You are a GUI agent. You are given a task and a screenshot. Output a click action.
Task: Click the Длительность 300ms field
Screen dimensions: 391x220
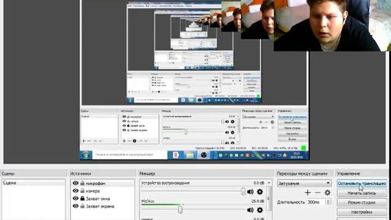[x=316, y=202]
